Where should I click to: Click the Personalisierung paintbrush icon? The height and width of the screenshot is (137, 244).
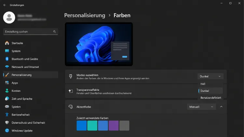coord(7,75)
